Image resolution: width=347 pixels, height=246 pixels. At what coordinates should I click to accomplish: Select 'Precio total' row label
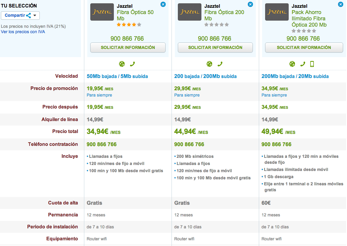(x=65, y=132)
